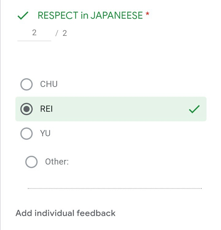Screen dimensions: 221x230
Task: Click the green tick in REI row
Action: (x=194, y=109)
